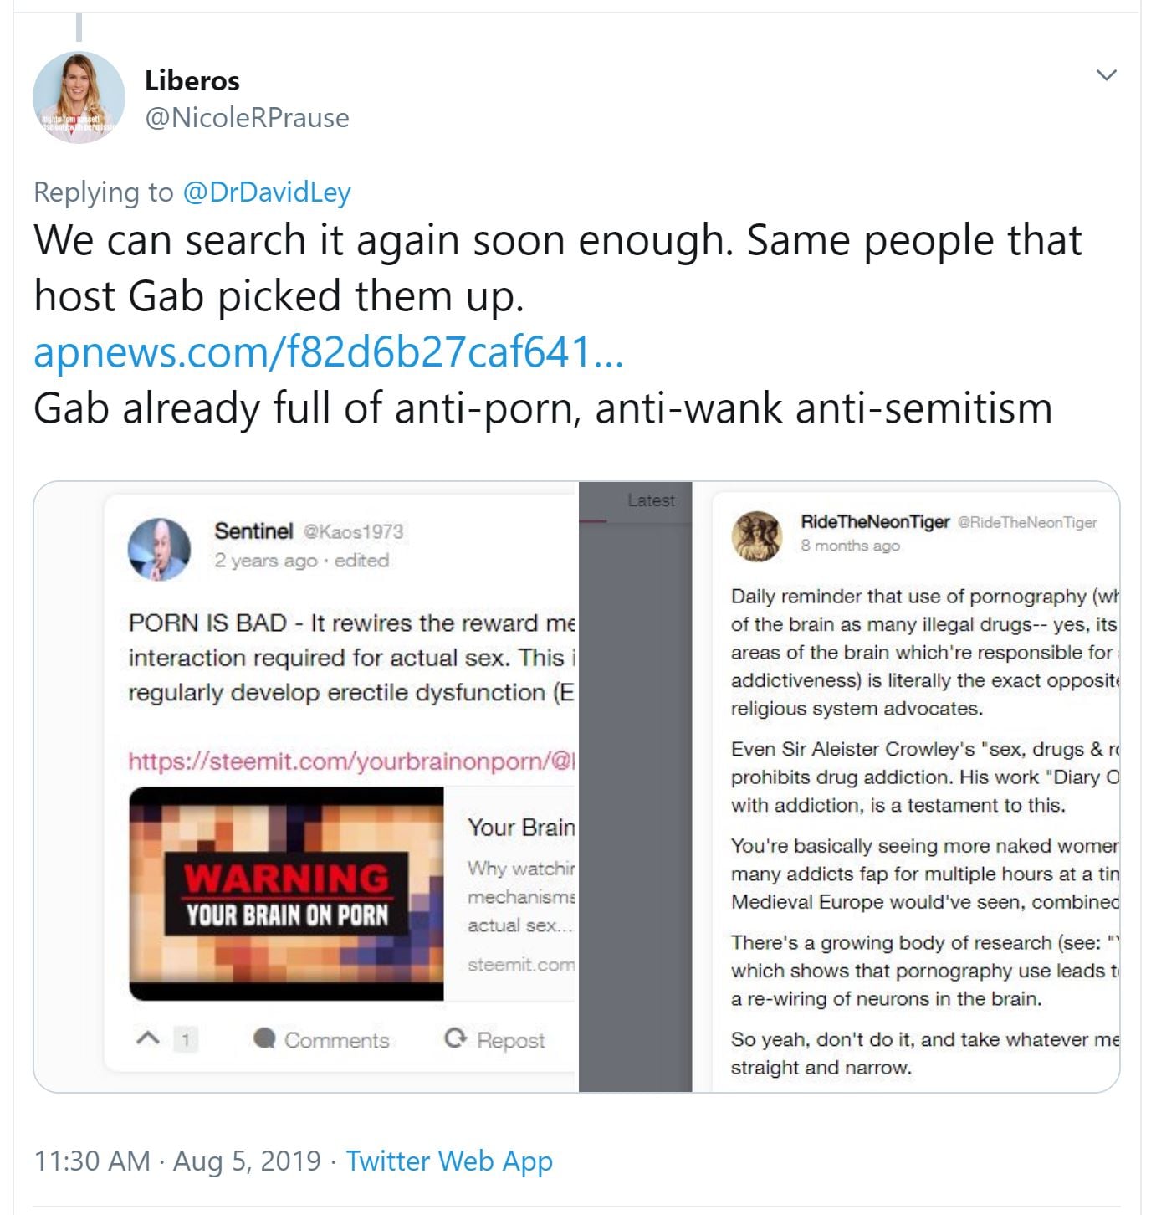Click the Liberos profile avatar
Viewport: 1151px width, 1215px height.
pos(79,98)
